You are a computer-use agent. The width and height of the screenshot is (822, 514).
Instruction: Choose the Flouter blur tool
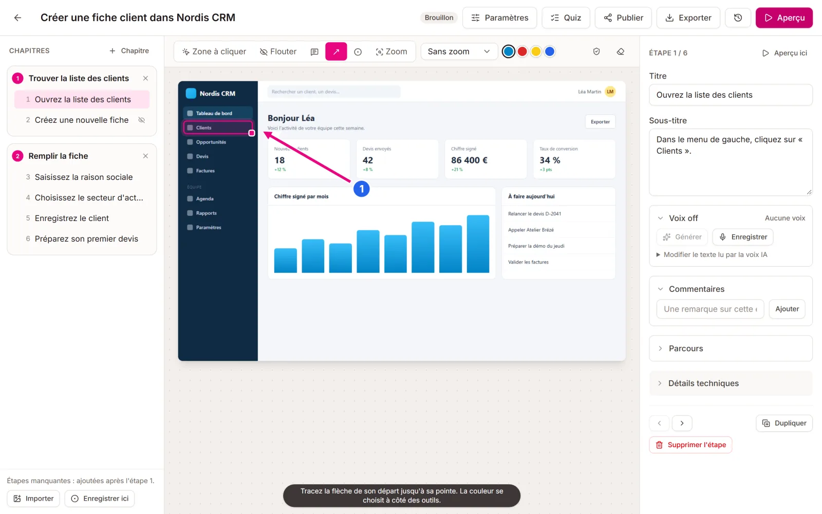click(278, 51)
